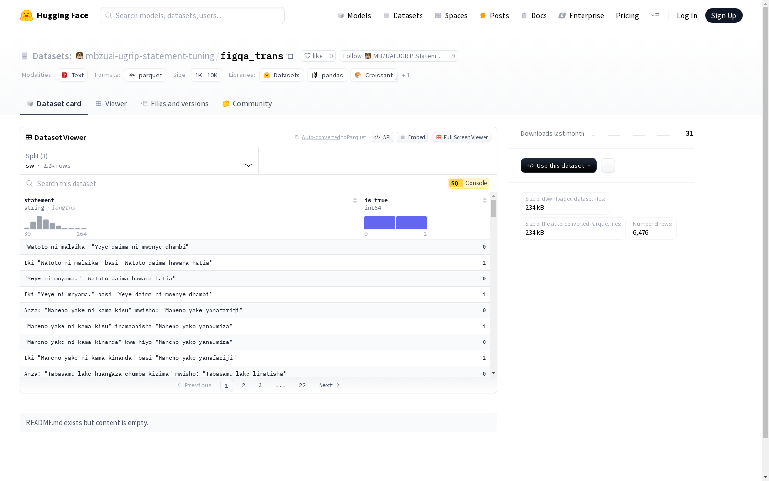Open the Community tab
769x481 pixels.
click(247, 104)
